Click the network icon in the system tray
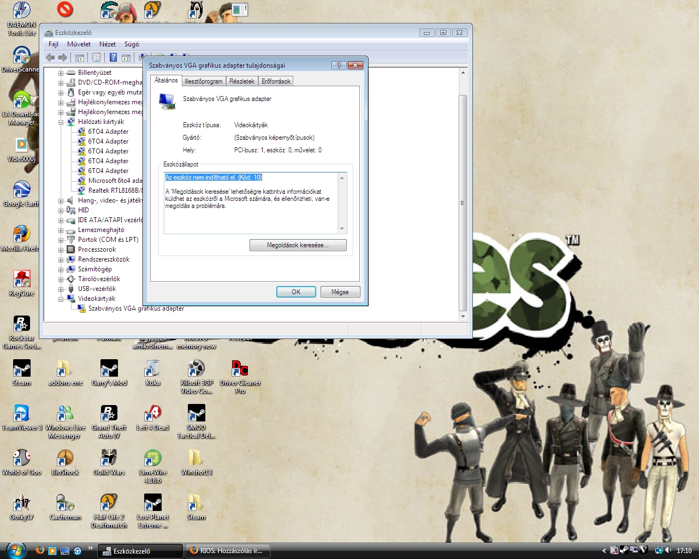699x559 pixels. coord(659,550)
